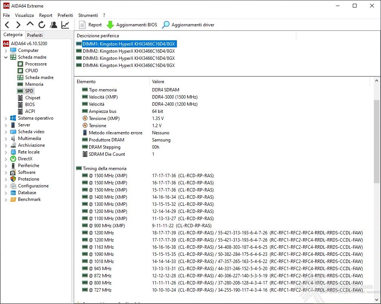381x304 pixels.
Task: Click the back navigation arrow
Action: click(7, 25)
